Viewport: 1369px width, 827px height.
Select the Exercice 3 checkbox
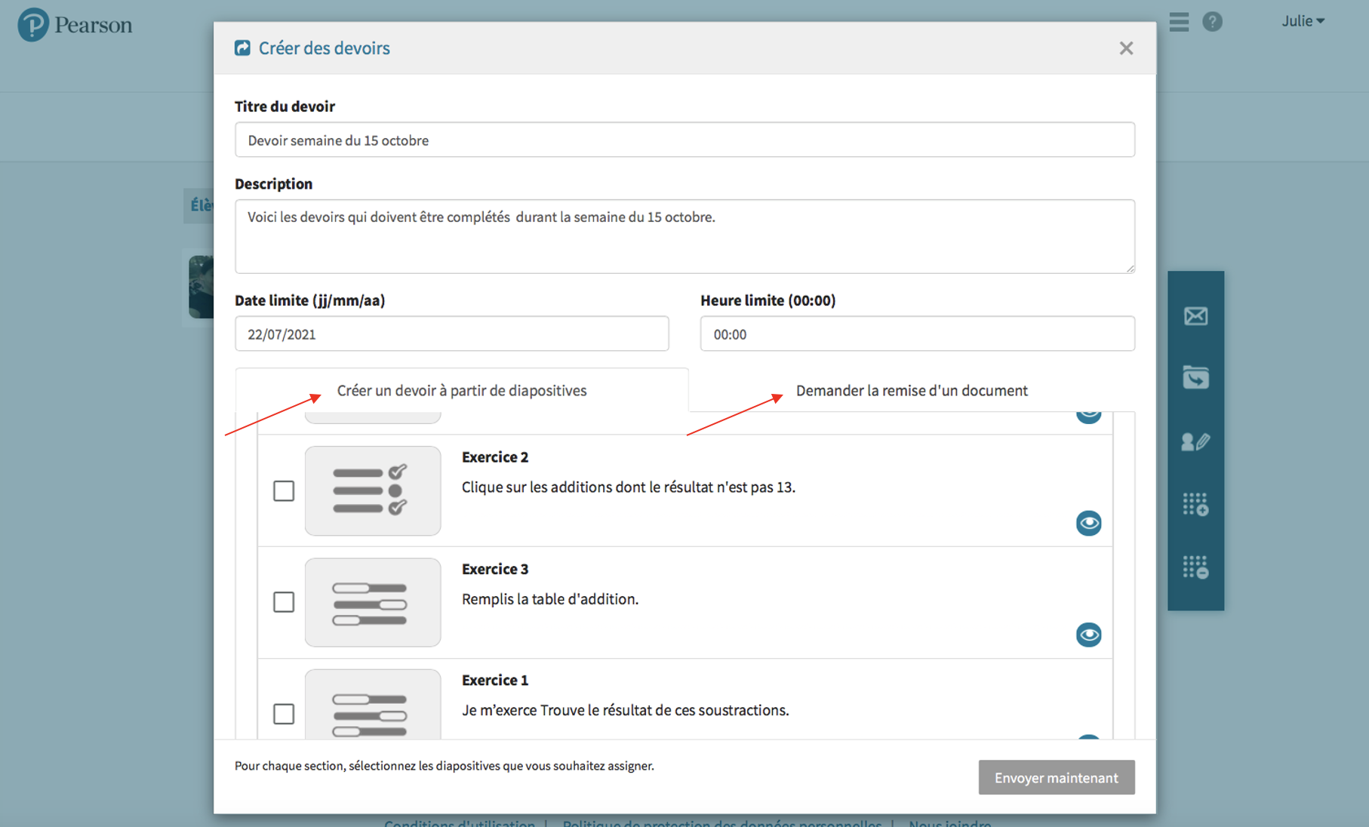(284, 602)
